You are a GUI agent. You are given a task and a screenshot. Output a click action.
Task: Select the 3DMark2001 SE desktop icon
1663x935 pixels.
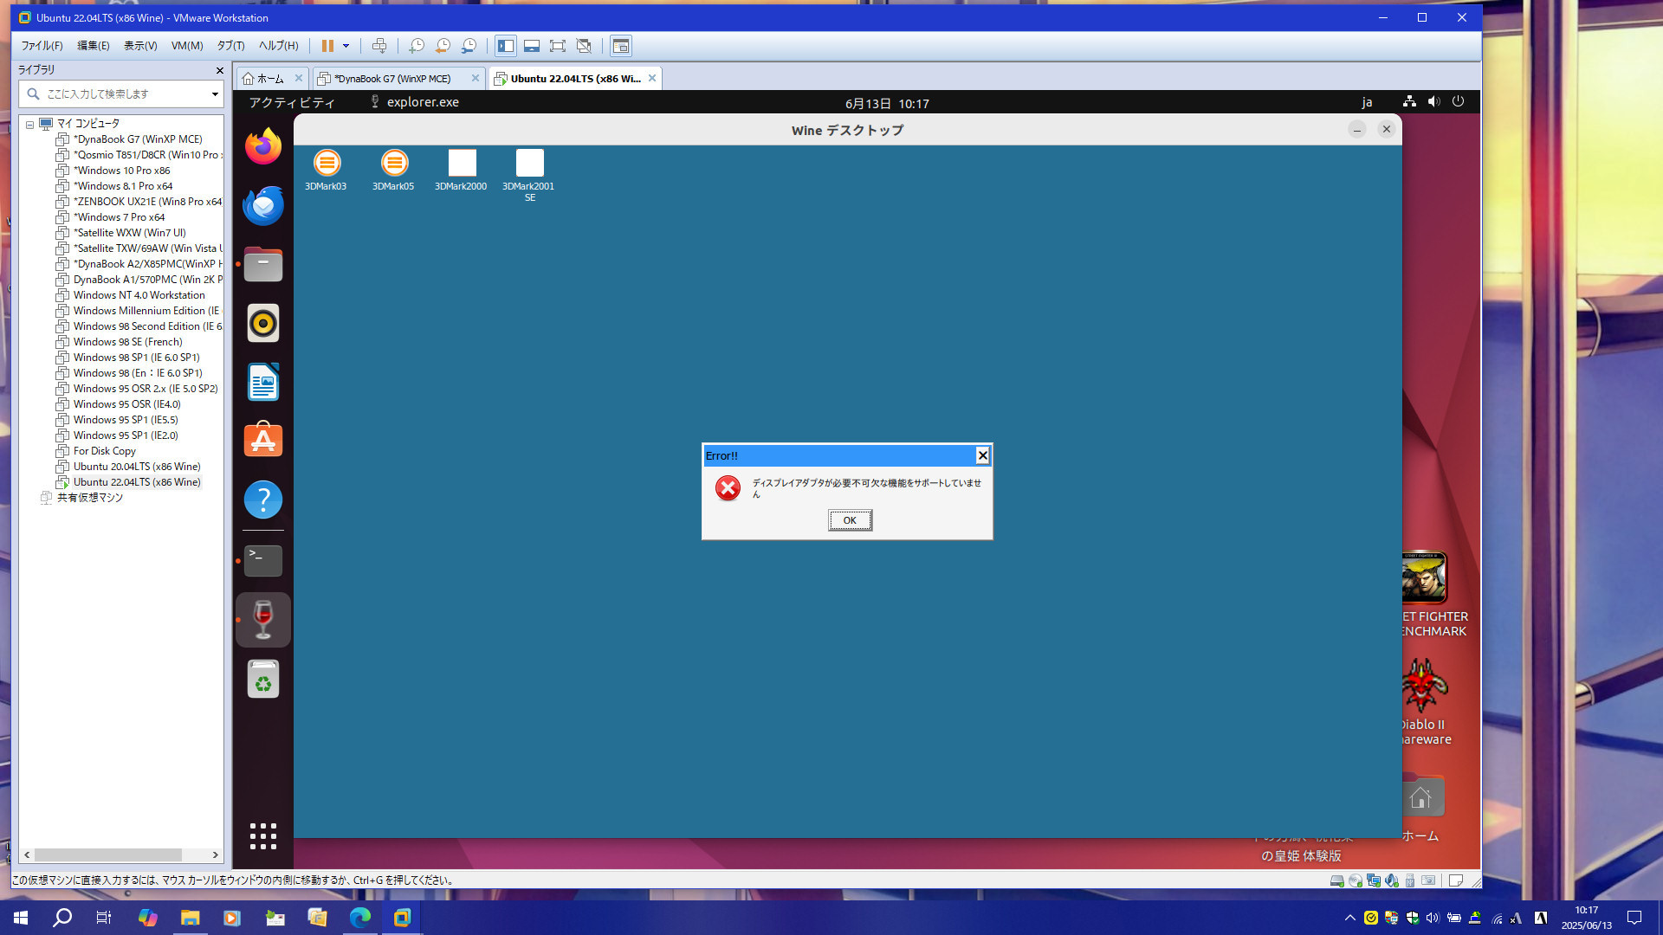[529, 175]
